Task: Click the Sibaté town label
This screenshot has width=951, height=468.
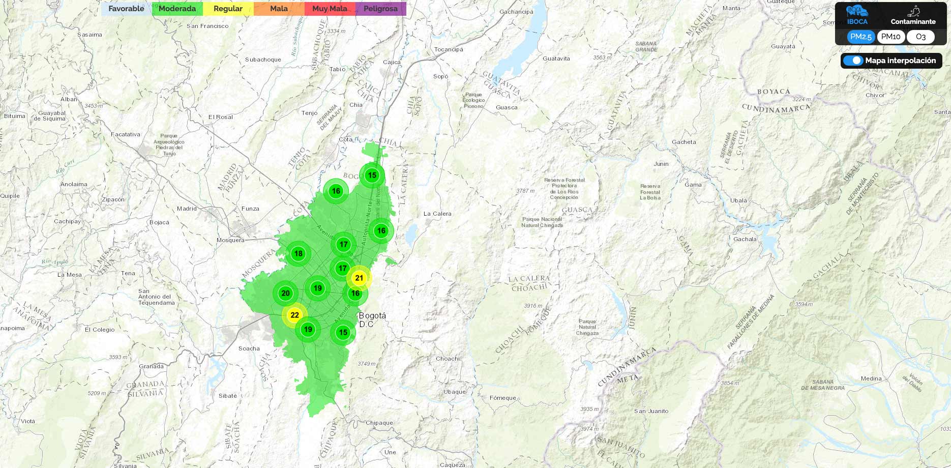Action: (x=228, y=396)
